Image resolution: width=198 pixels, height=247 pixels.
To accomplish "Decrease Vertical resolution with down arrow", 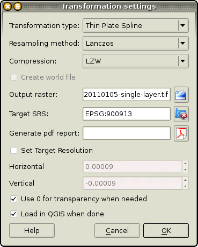I will [185, 187].
